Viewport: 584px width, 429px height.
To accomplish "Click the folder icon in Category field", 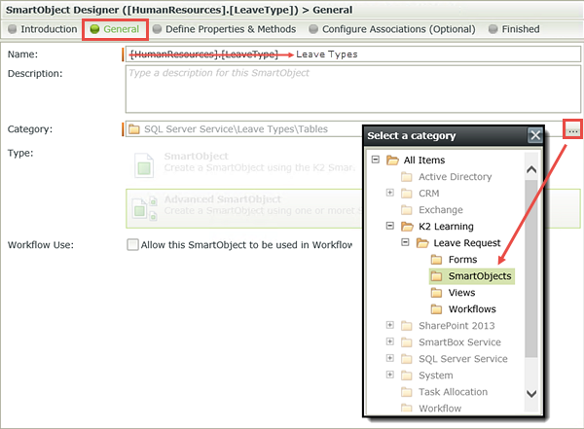I will click(133, 129).
